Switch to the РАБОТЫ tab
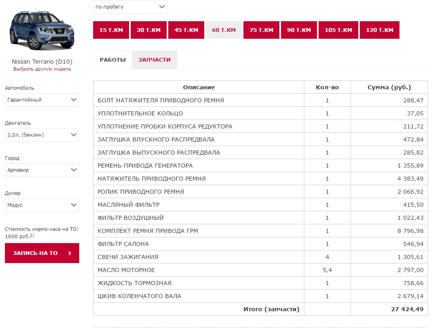This screenshot has width=435, height=332. [113, 60]
